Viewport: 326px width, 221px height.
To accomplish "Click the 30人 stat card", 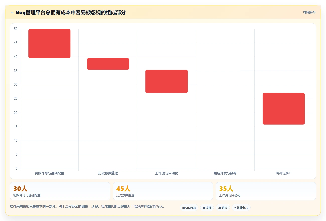I will 60,191.
